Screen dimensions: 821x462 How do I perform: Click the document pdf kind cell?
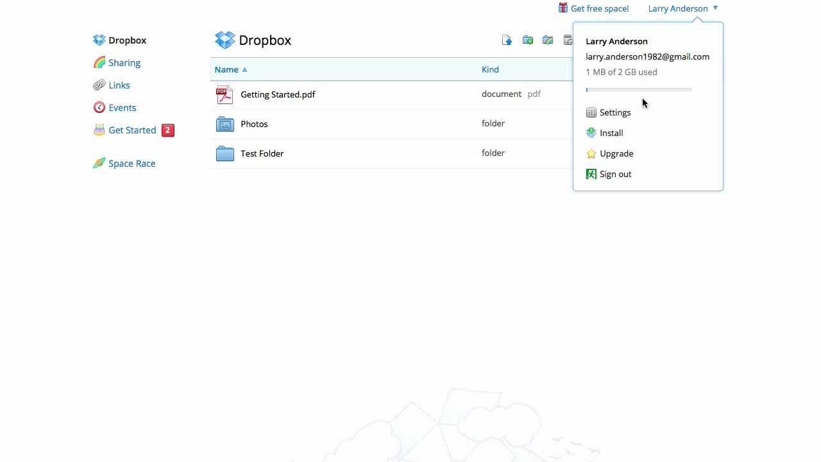tap(511, 94)
